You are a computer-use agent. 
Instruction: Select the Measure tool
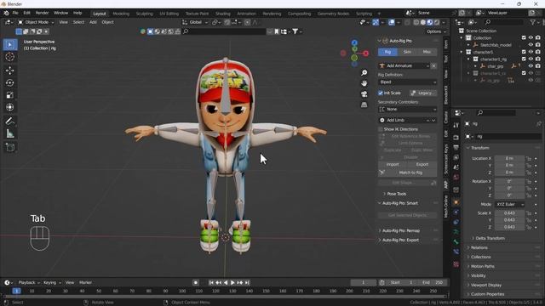[10, 133]
